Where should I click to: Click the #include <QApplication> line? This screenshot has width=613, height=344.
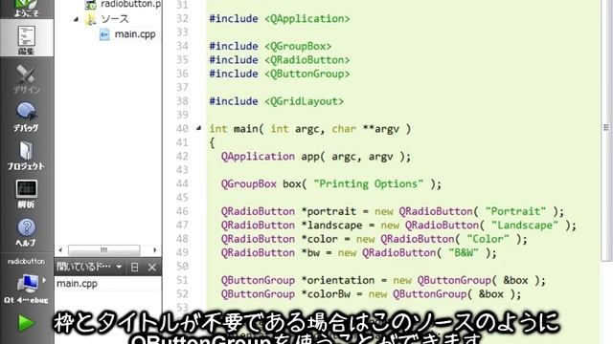coord(280,19)
